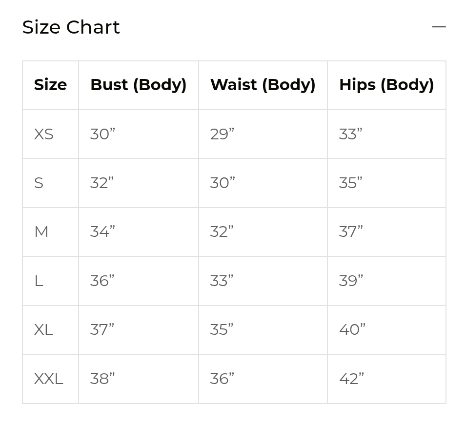Click the 39" hips value for L
The height and width of the screenshot is (421, 466).
point(350,281)
